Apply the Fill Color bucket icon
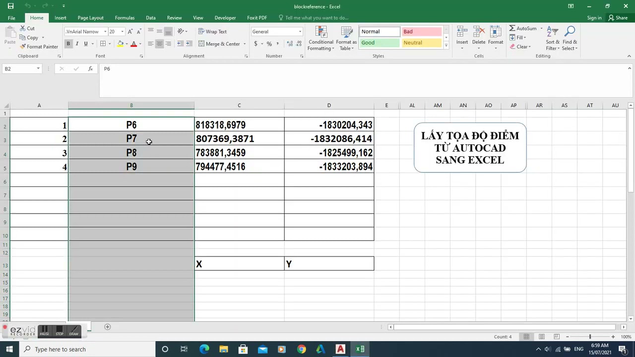 click(x=120, y=44)
